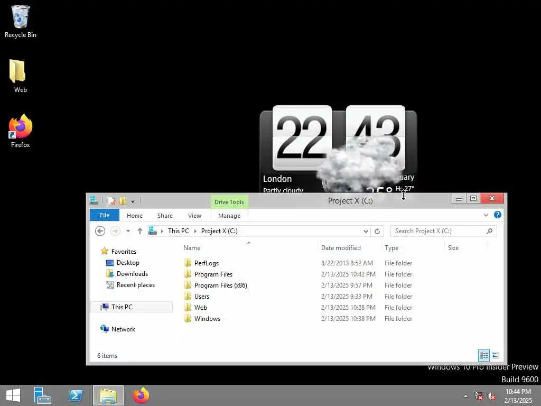Open the File ribbon menu
The image size is (541, 406).
click(105, 215)
